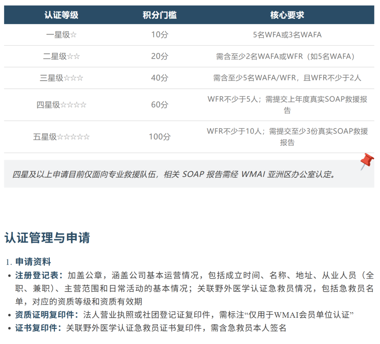Select the 一星级☆ row label
The image size is (380, 344).
(61, 35)
